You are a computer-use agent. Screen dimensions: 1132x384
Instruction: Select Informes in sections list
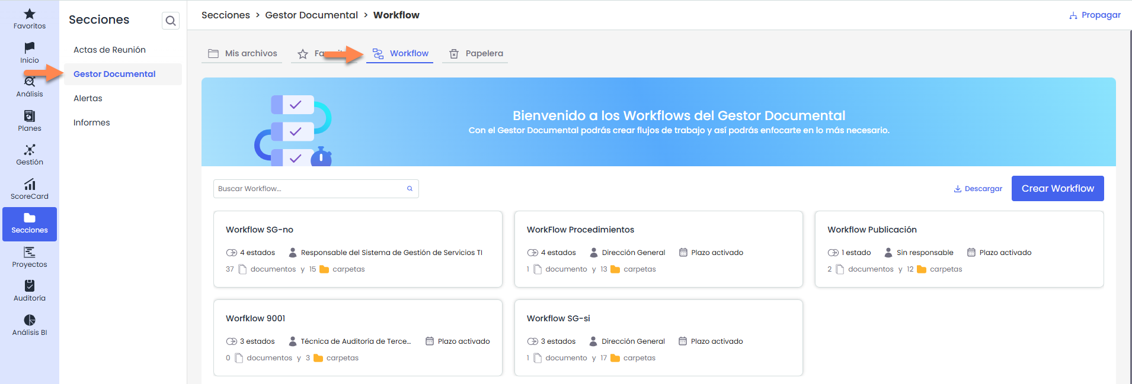(x=92, y=122)
